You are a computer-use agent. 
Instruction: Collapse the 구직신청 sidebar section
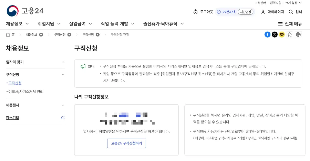tap(35, 74)
